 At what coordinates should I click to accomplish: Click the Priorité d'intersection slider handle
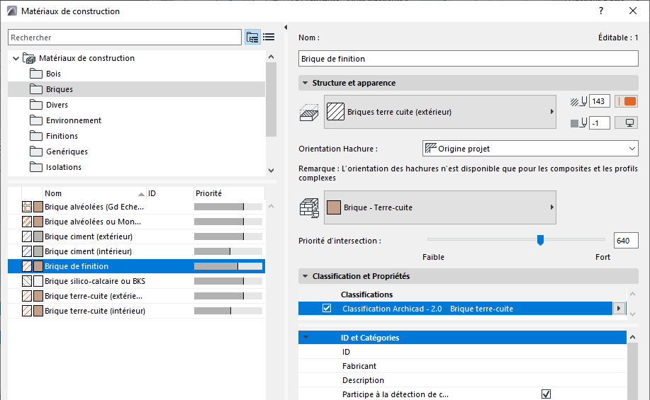540,241
